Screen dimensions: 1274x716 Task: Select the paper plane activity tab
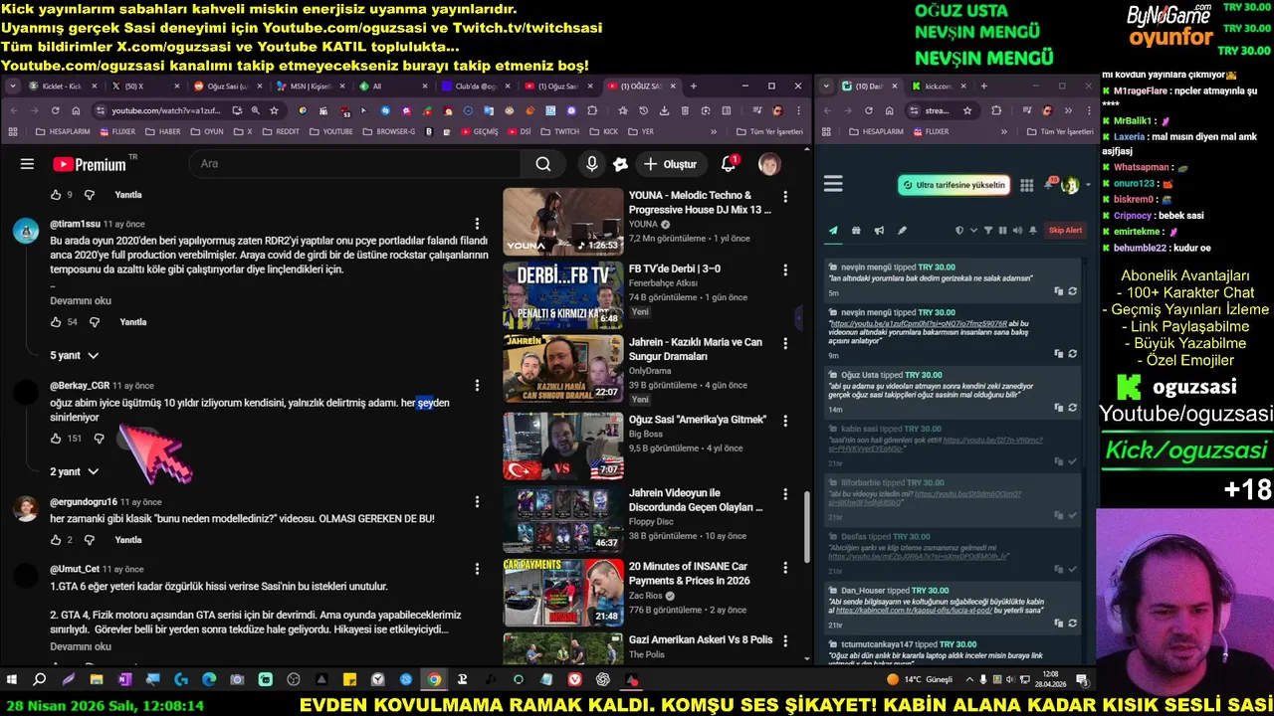pyautogui.click(x=833, y=231)
